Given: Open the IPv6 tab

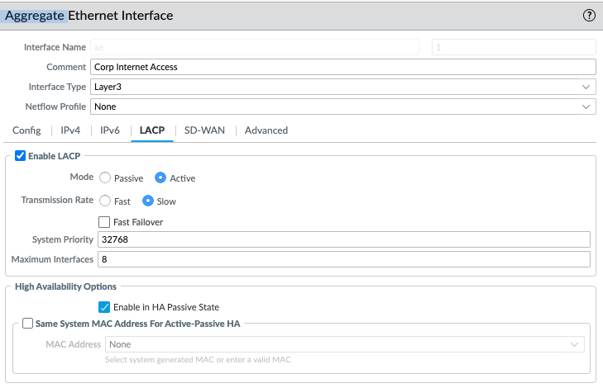Looking at the screenshot, I should [110, 130].
